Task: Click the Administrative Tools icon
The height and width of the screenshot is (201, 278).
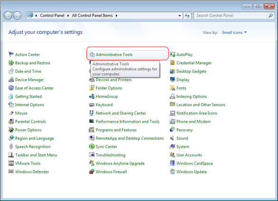Action: [x=92, y=55]
